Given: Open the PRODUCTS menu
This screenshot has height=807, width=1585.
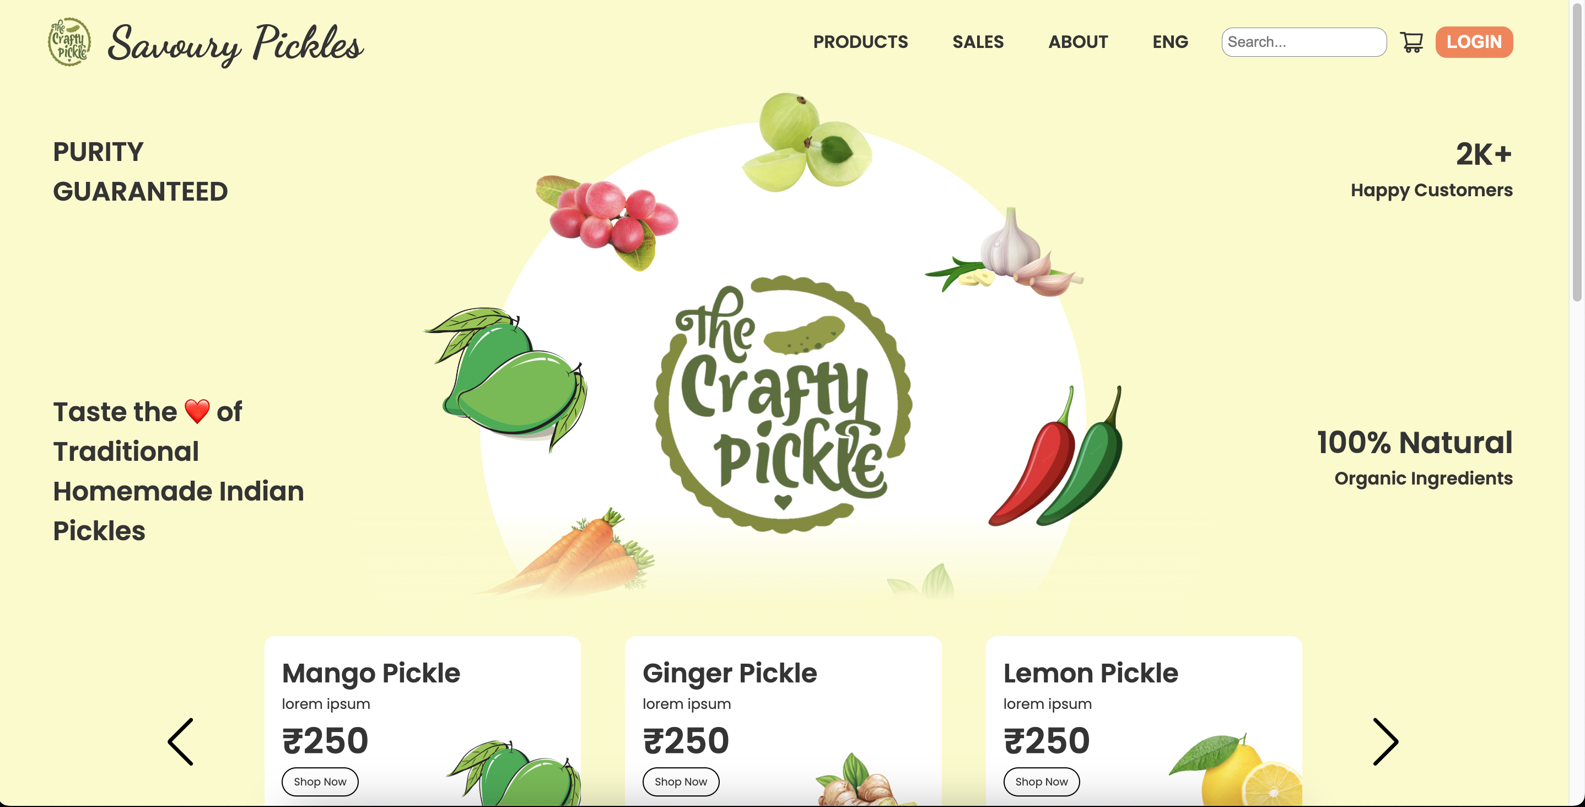Looking at the screenshot, I should point(860,42).
